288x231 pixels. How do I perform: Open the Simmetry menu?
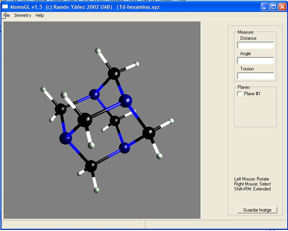tap(23, 15)
